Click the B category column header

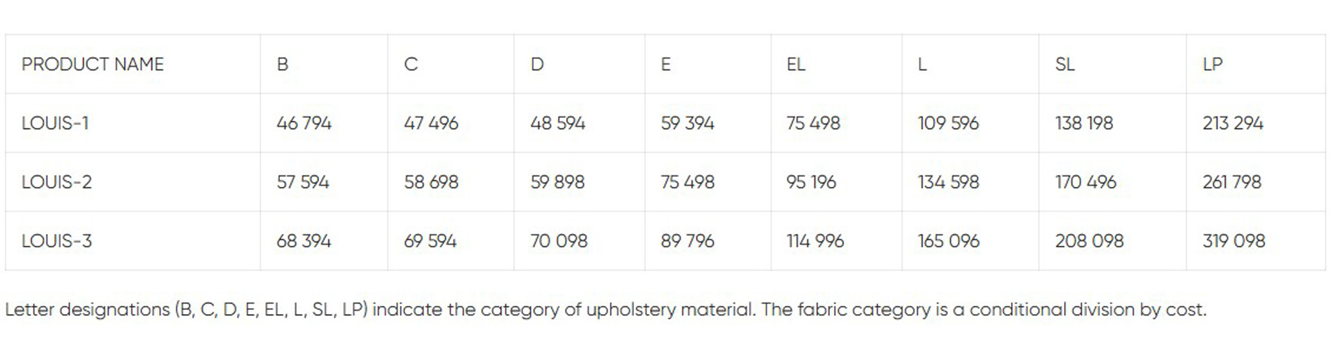pos(283,65)
